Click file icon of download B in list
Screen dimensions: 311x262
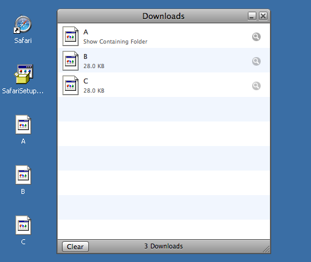[x=71, y=61]
